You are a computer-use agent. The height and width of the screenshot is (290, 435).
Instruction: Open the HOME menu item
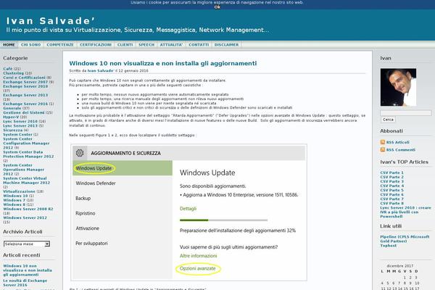pos(9,45)
